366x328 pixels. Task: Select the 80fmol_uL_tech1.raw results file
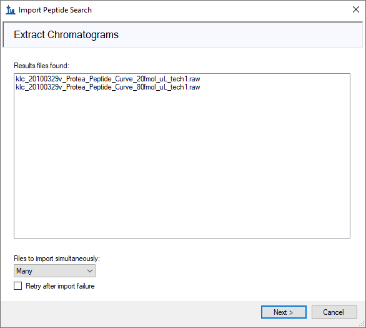click(108, 87)
